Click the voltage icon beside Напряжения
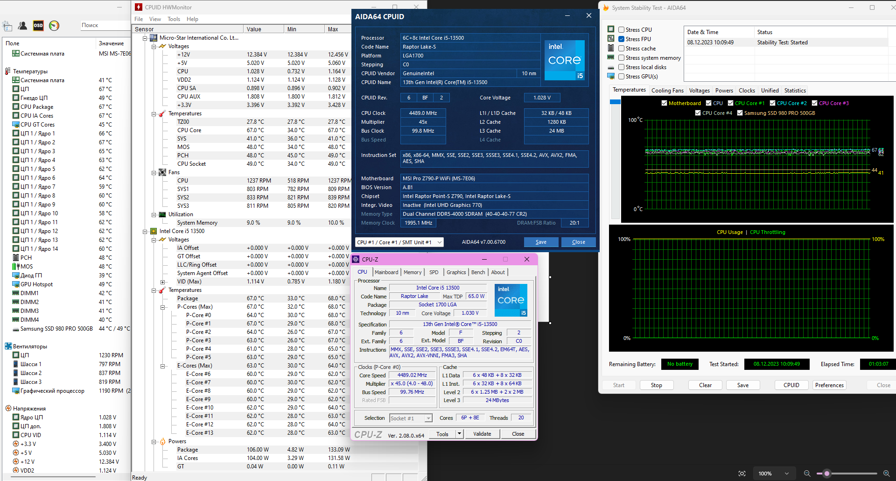Image resolution: width=896 pixels, height=481 pixels. pyautogui.click(x=8, y=409)
